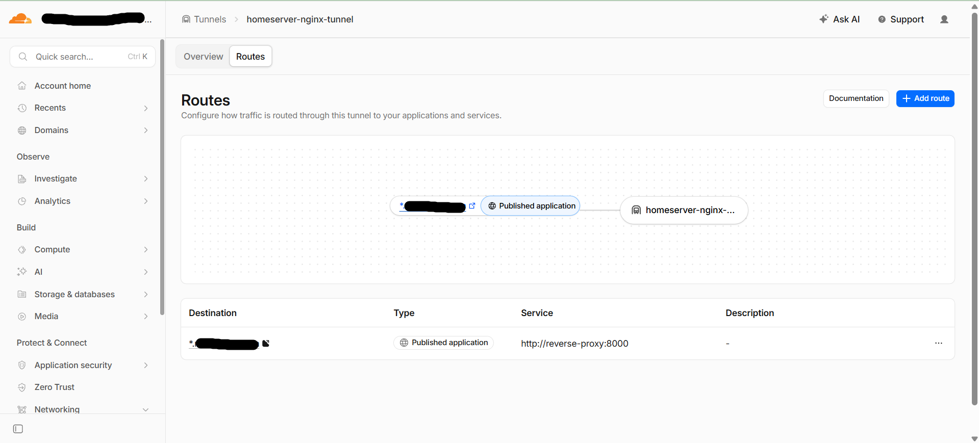Click the Published application type badge
Screen dimensions: 979x443
(443, 343)
